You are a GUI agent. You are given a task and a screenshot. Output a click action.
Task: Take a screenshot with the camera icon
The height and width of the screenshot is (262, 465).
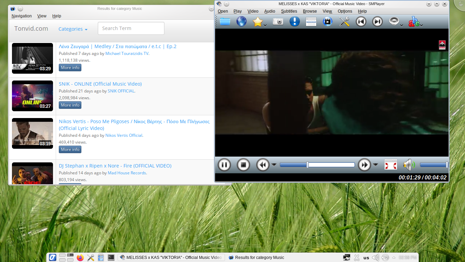[x=278, y=21]
